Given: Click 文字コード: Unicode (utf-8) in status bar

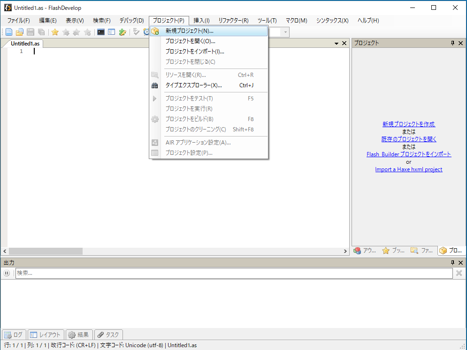Looking at the screenshot, I should (131, 345).
